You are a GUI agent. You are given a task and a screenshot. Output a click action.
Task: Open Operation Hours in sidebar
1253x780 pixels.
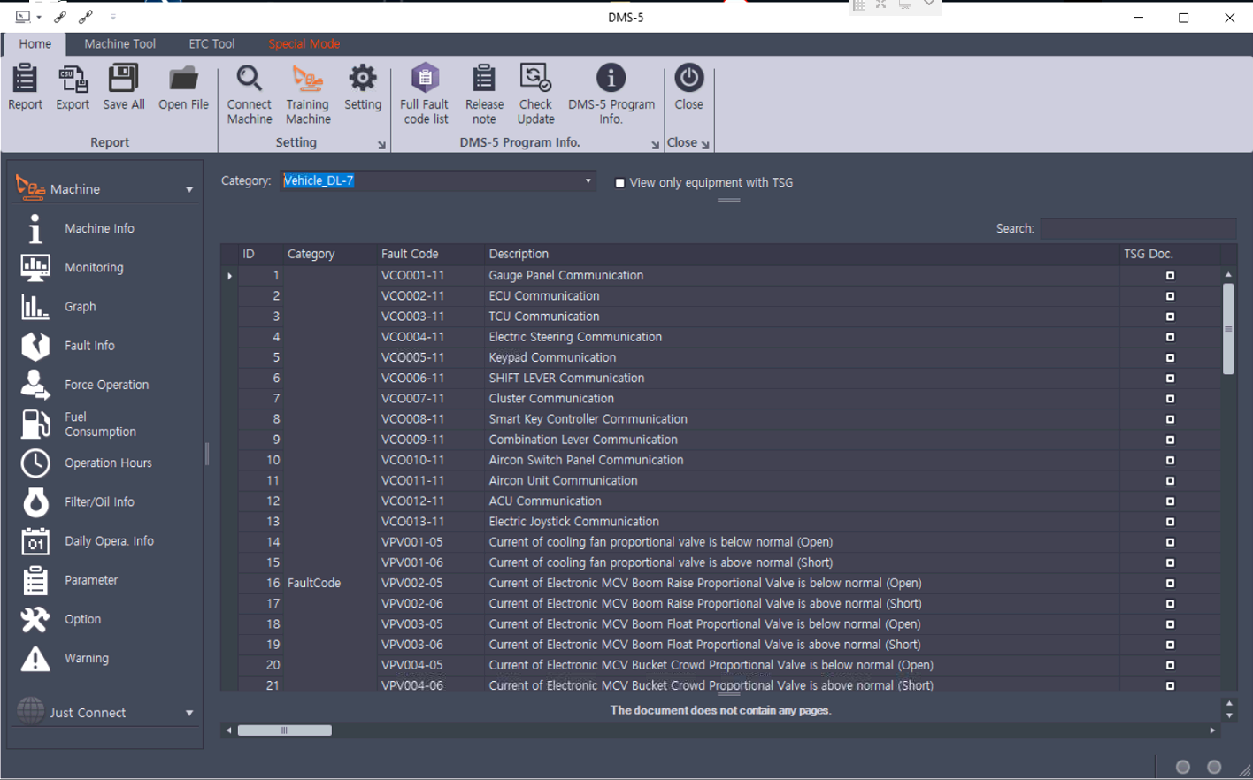(108, 463)
